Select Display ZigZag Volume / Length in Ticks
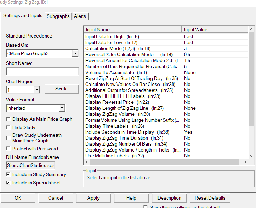The image size is (256, 208). 166,150
